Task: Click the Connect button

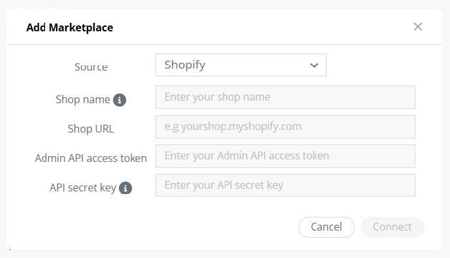Action: pyautogui.click(x=393, y=227)
